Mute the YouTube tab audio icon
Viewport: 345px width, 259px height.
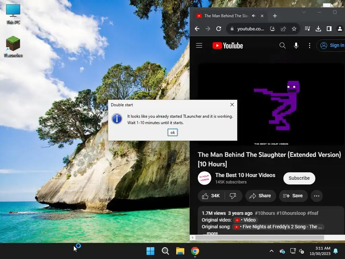click(254, 16)
